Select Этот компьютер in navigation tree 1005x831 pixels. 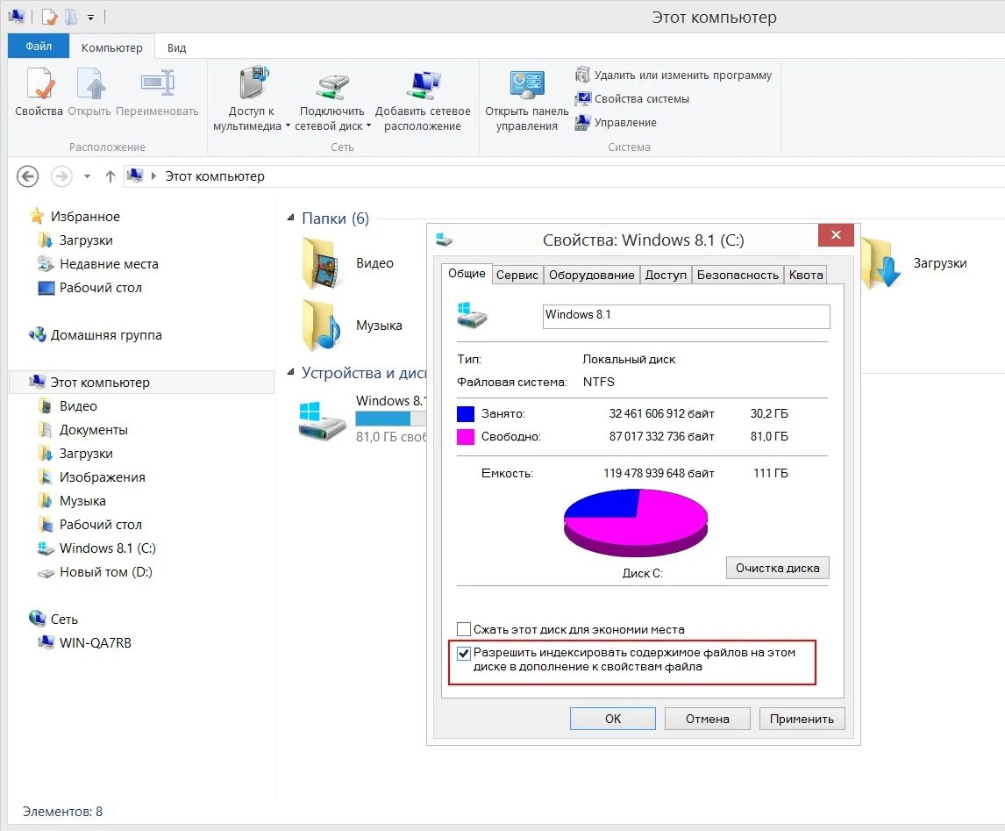click(x=142, y=383)
